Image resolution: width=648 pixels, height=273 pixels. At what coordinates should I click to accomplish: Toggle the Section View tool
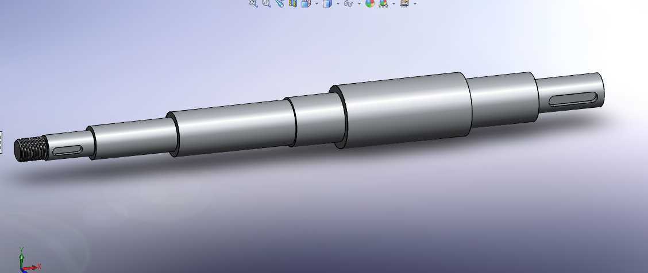pos(293,3)
